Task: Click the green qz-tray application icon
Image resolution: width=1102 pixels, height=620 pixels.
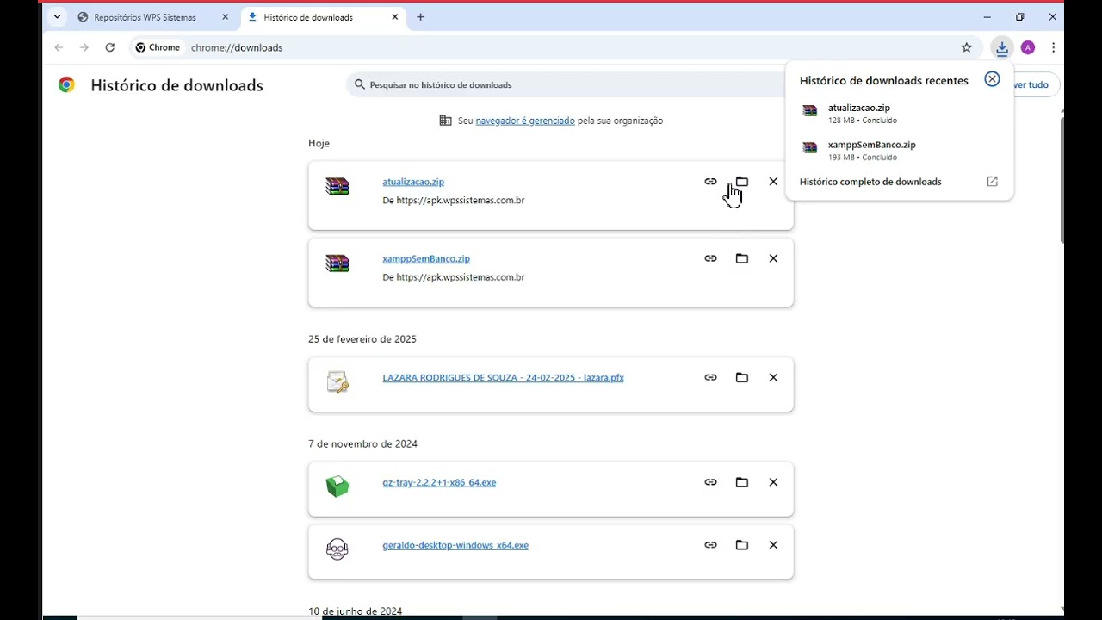Action: point(337,487)
